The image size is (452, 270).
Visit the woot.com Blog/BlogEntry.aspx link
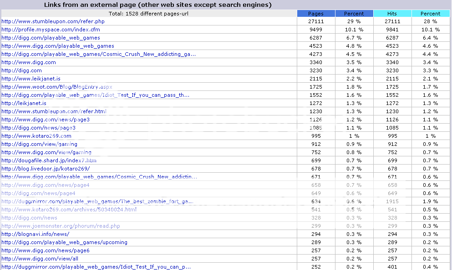pos(57,87)
